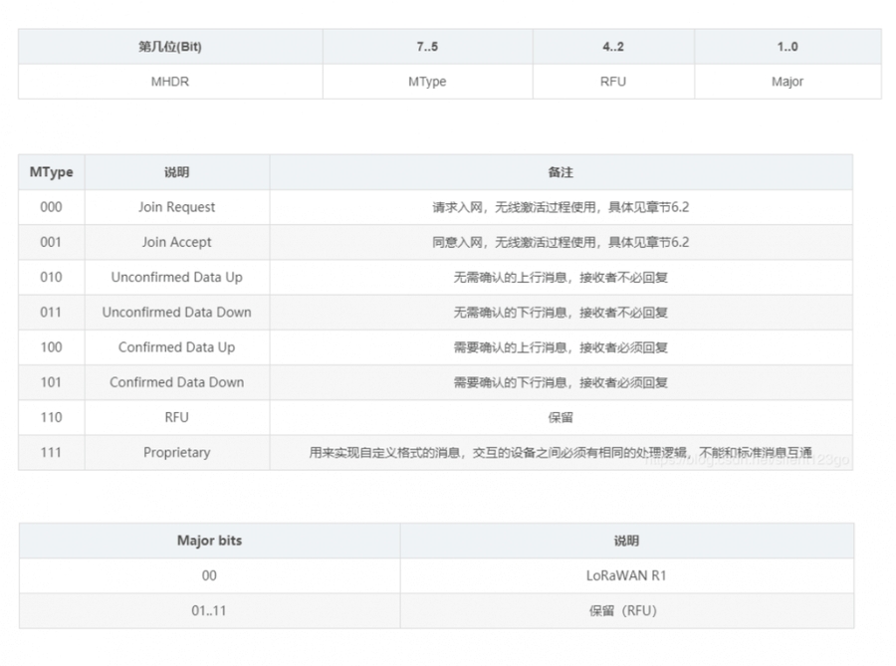
Task: Click the Unconfirmed Data Up cell
Action: (176, 277)
